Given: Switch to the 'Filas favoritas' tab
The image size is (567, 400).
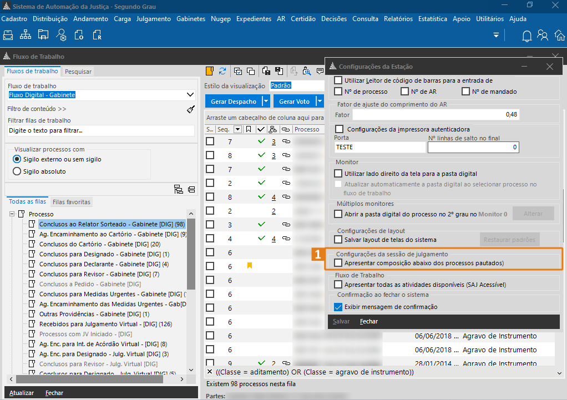Looking at the screenshot, I should coord(71,202).
